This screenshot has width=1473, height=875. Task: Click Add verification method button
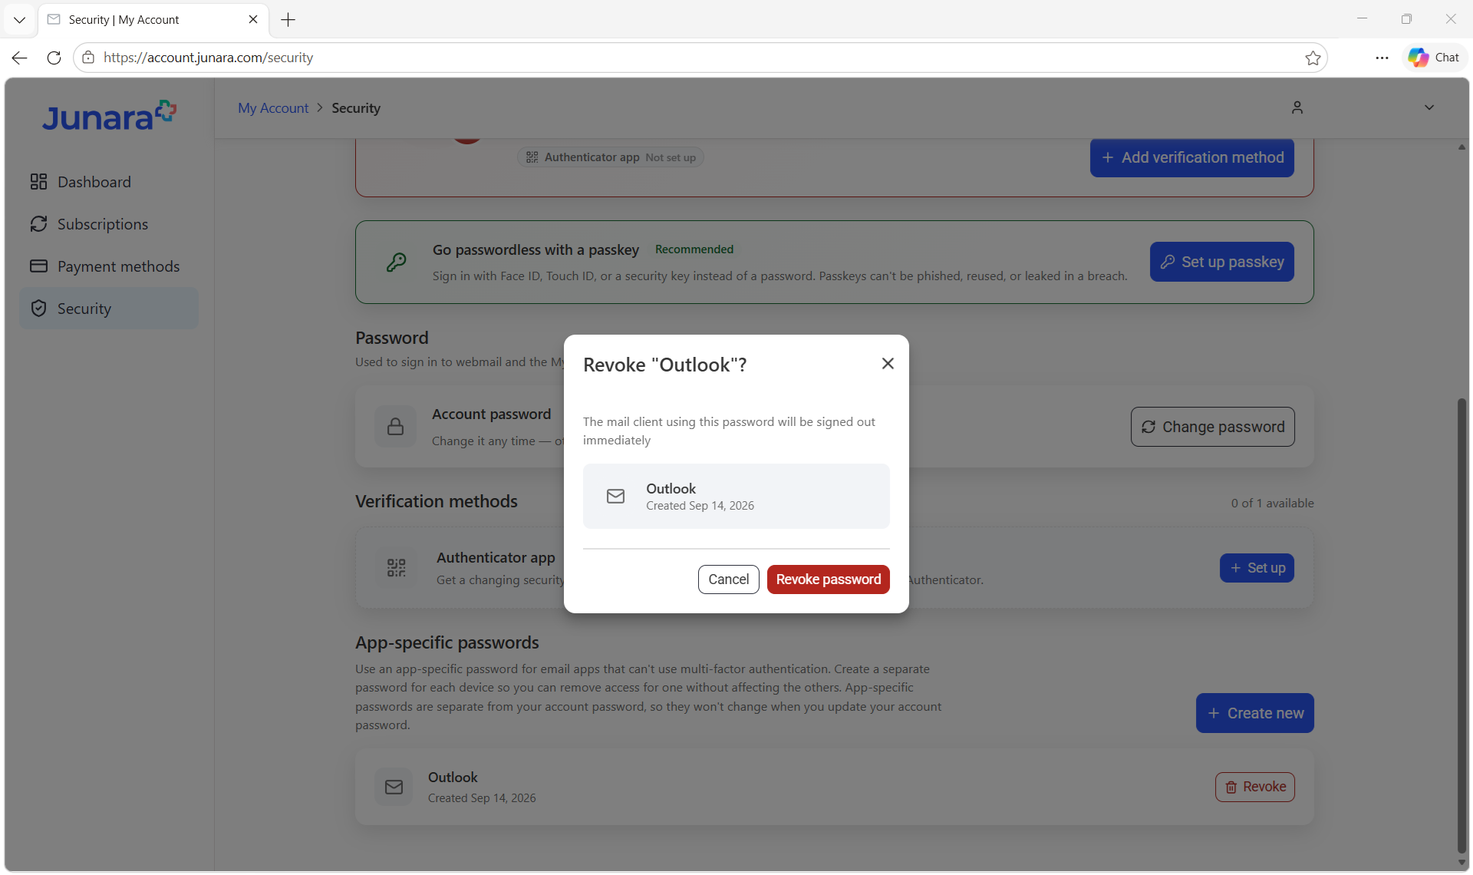1192,158
